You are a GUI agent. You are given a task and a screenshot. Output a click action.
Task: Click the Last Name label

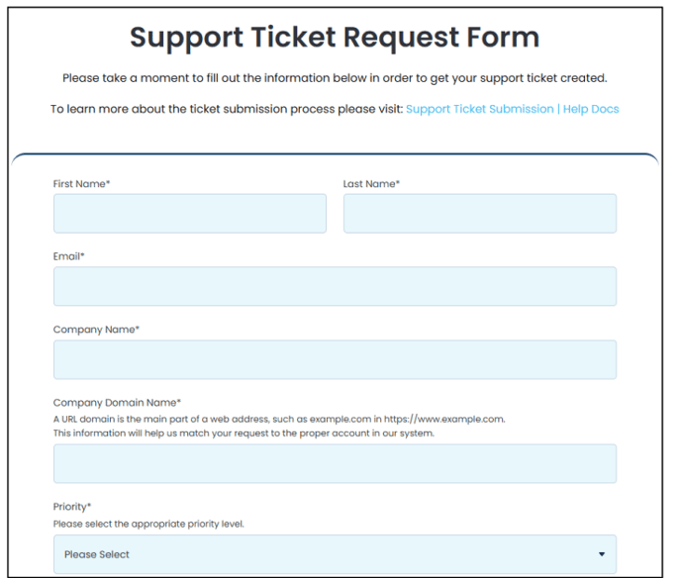coord(371,184)
